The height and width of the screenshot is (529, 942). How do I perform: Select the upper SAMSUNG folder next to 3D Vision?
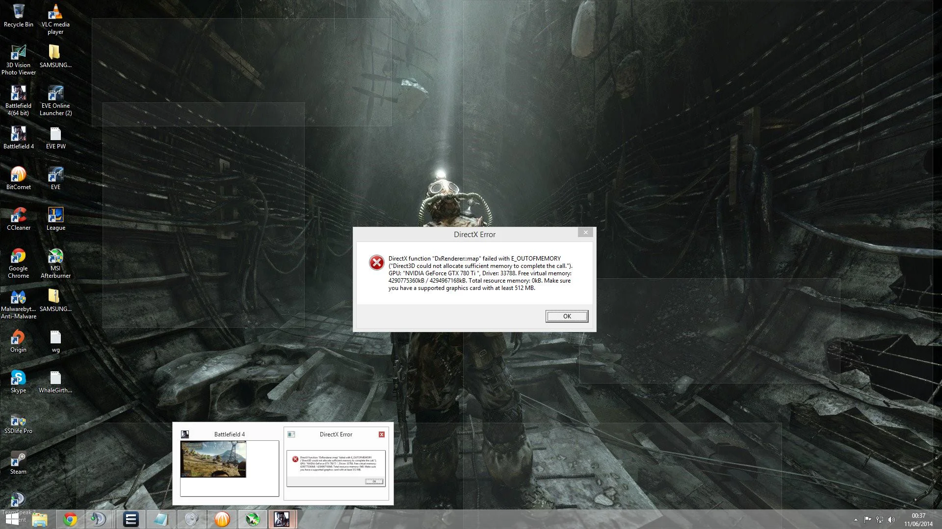pos(55,56)
